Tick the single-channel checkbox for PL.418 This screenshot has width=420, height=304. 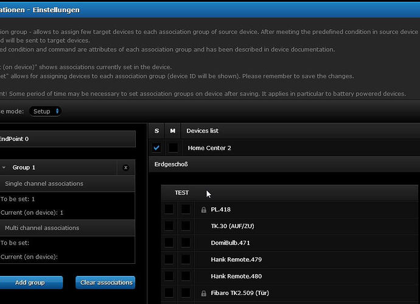pyautogui.click(x=169, y=210)
